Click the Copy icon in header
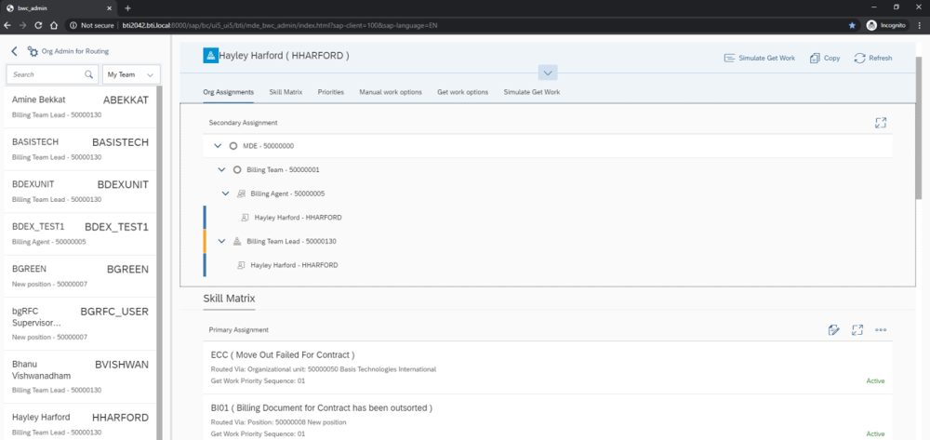The width and height of the screenshot is (930, 440). click(815, 58)
